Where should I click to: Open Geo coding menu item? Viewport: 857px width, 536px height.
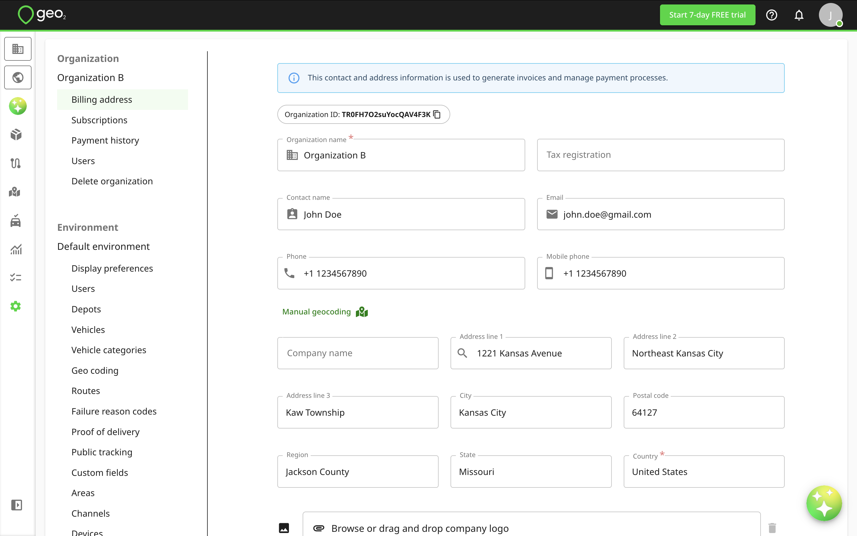(x=95, y=370)
